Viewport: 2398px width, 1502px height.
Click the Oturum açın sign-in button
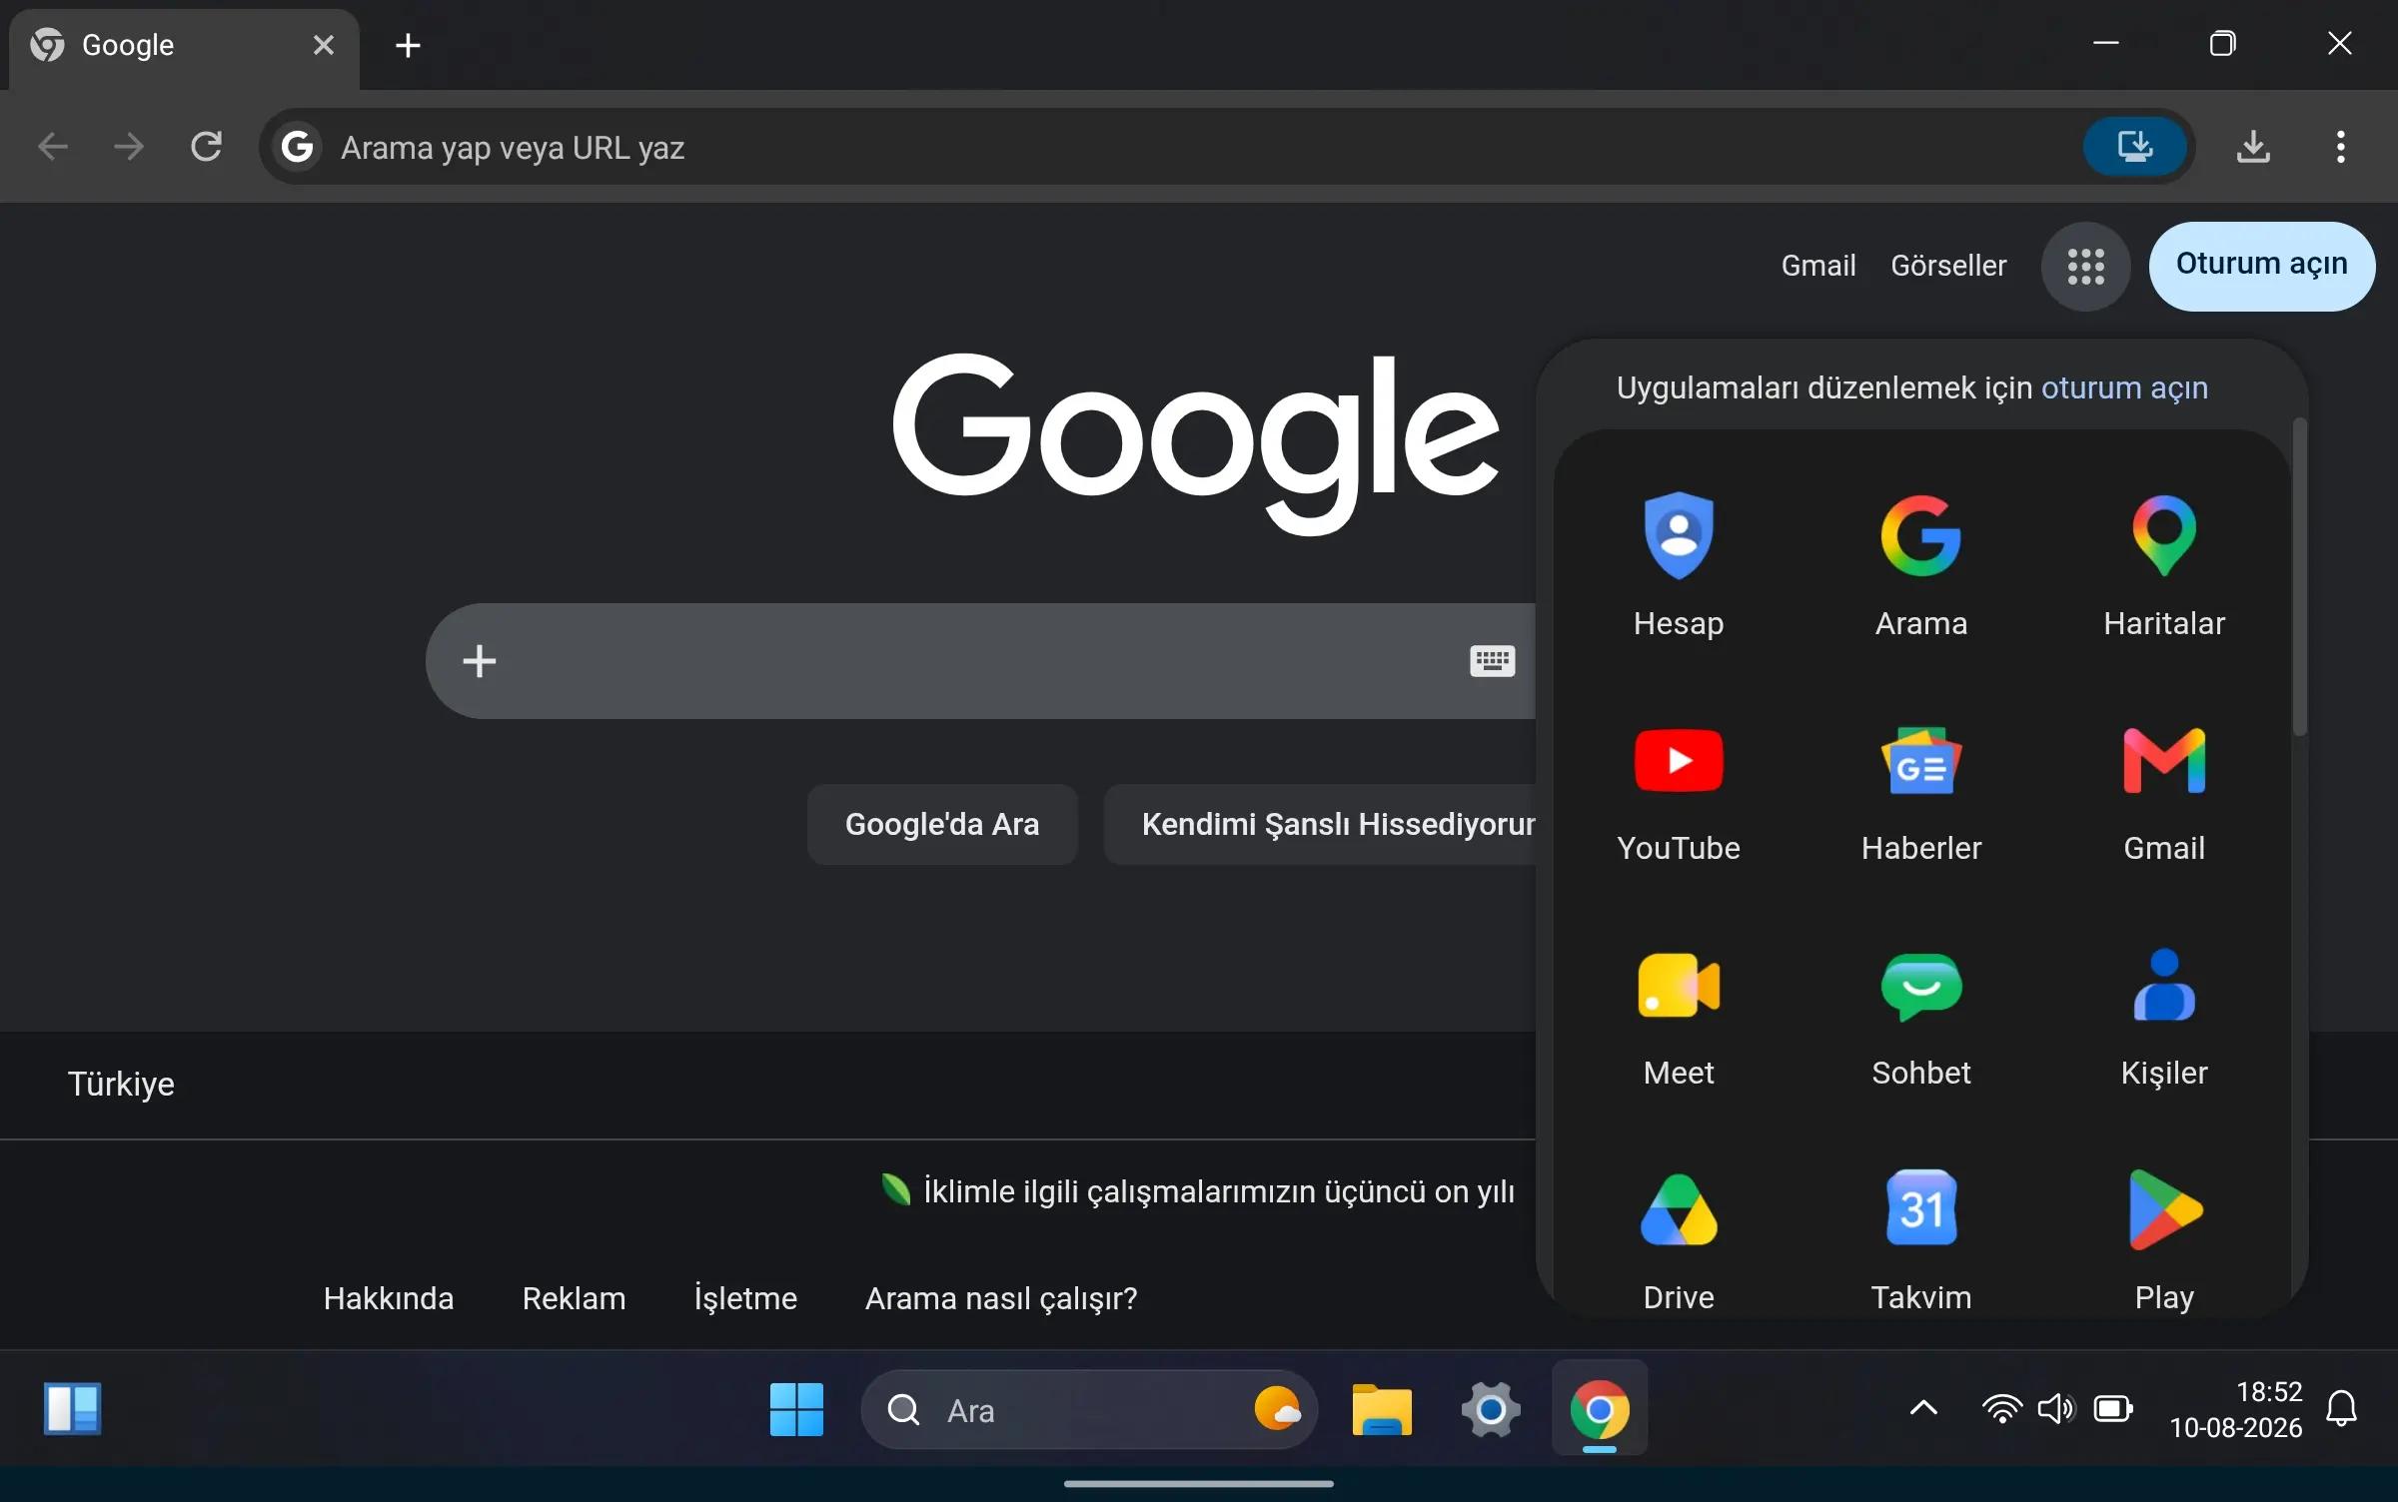pyautogui.click(x=2262, y=265)
